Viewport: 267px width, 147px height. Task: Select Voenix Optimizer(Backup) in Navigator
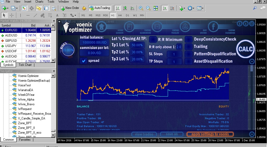[34, 81]
